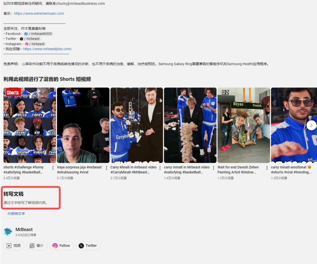Click the Twitter button under MrBeast
This screenshot has width=317, height=264.
click(x=88, y=246)
